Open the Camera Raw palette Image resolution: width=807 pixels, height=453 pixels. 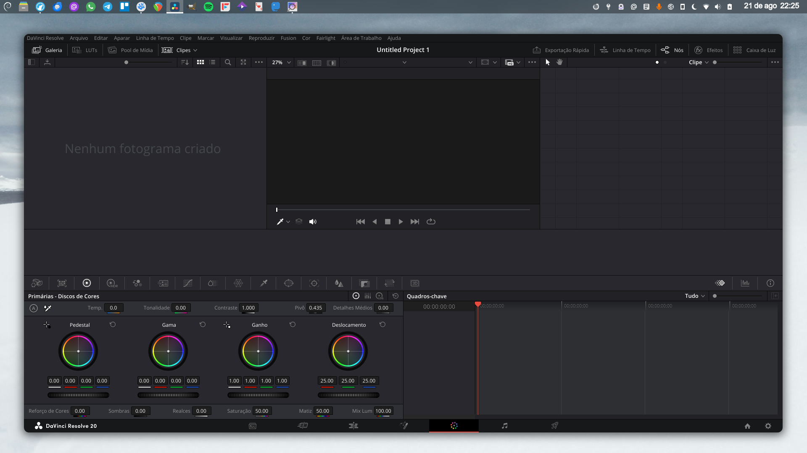click(x=37, y=283)
